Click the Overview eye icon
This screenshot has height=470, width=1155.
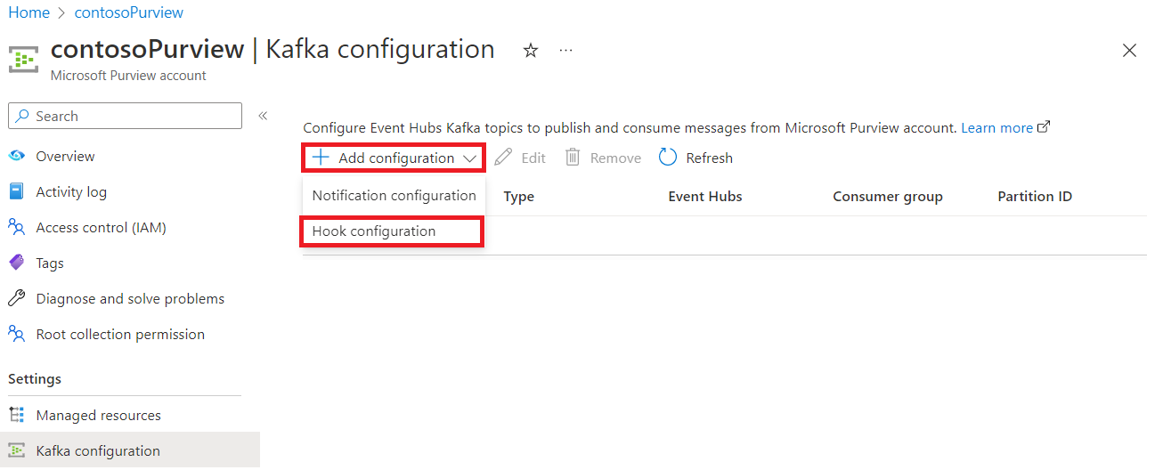point(17,157)
